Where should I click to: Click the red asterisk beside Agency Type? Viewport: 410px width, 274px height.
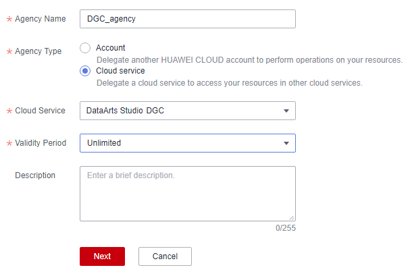pyautogui.click(x=9, y=51)
